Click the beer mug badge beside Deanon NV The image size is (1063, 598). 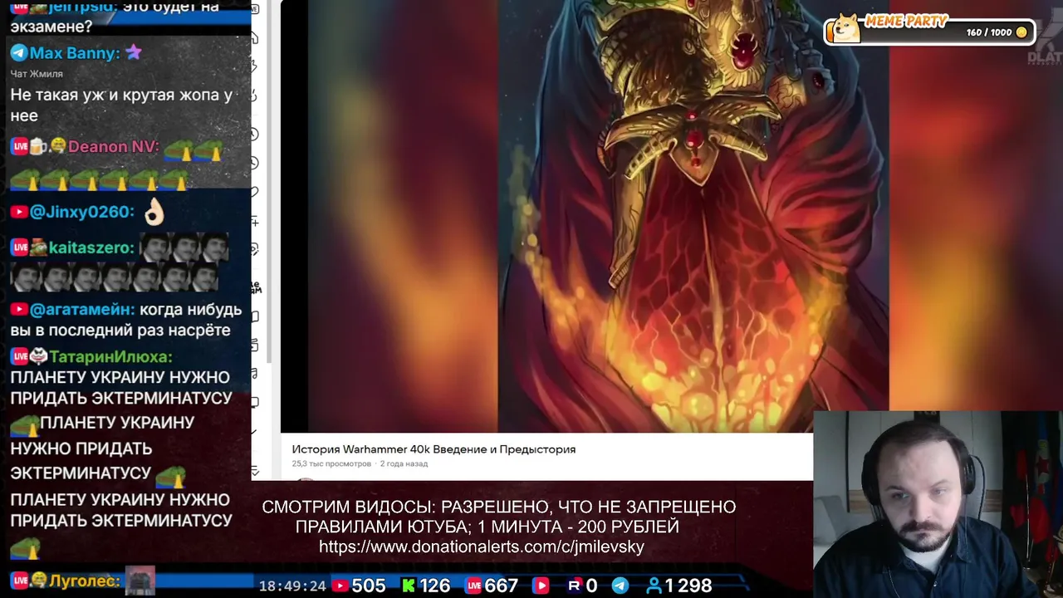[x=38, y=146]
